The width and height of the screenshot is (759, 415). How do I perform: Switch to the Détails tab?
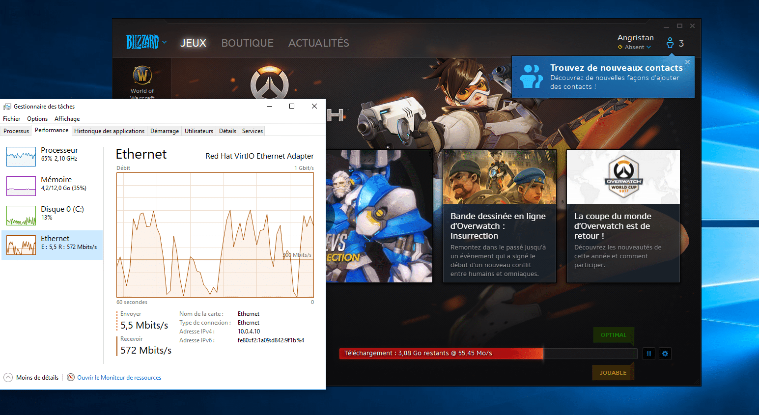pos(227,131)
